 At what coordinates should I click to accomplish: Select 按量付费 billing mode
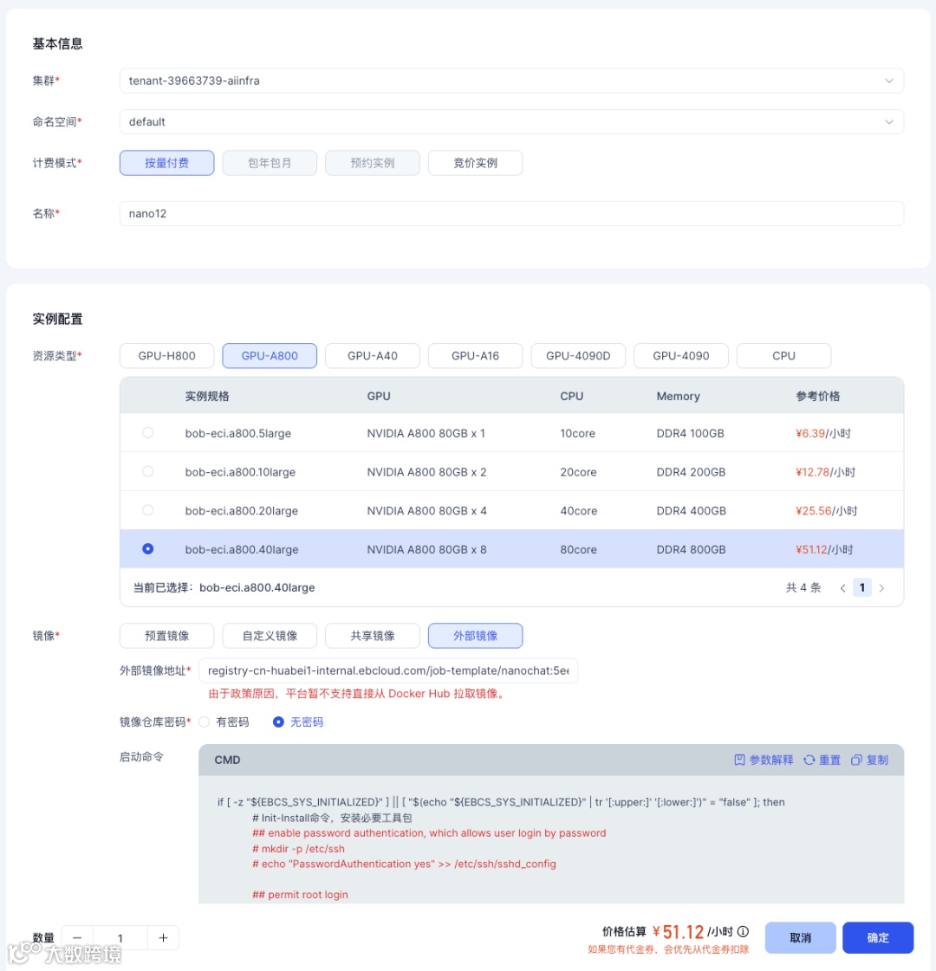(166, 163)
